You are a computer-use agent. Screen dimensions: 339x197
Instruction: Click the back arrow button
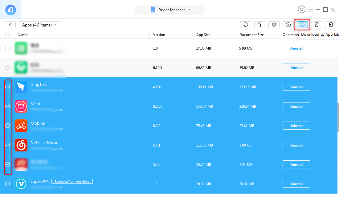tap(10, 25)
